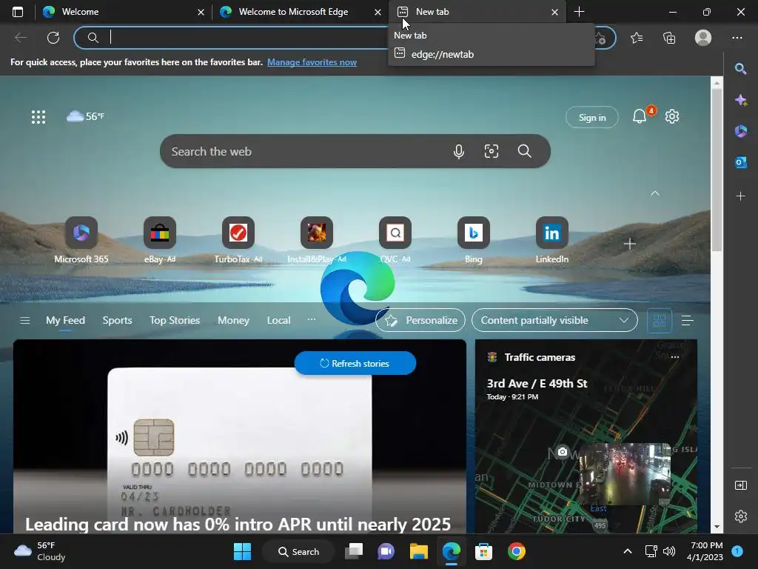Viewport: 758px width, 569px height.
Task: Open sidebar Search icon
Action: click(x=740, y=69)
